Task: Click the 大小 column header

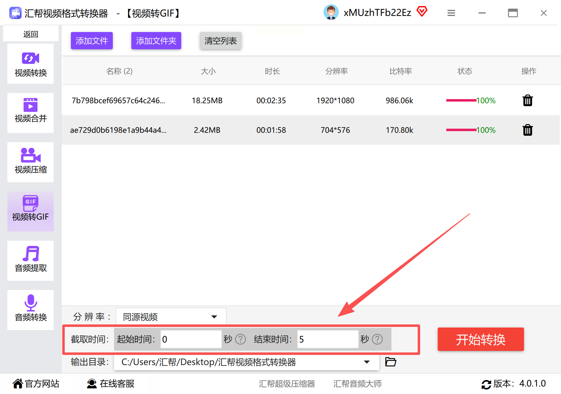Action: [x=208, y=71]
